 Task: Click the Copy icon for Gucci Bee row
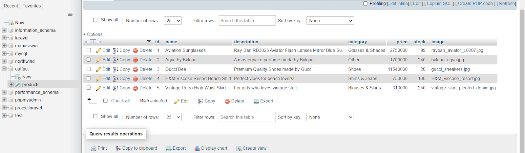(115, 69)
